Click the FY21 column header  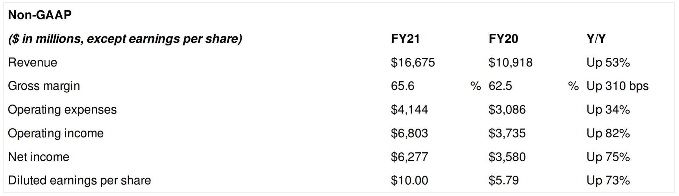point(405,39)
